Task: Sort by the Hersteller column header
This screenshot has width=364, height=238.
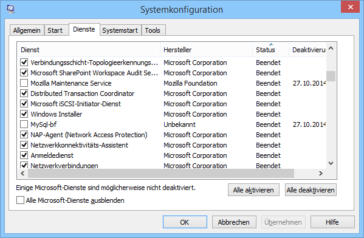Action: coord(206,50)
